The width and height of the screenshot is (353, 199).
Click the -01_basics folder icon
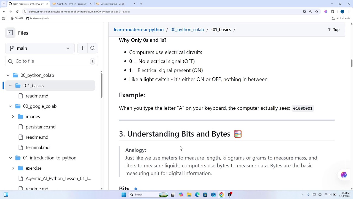pyautogui.click(x=18, y=85)
